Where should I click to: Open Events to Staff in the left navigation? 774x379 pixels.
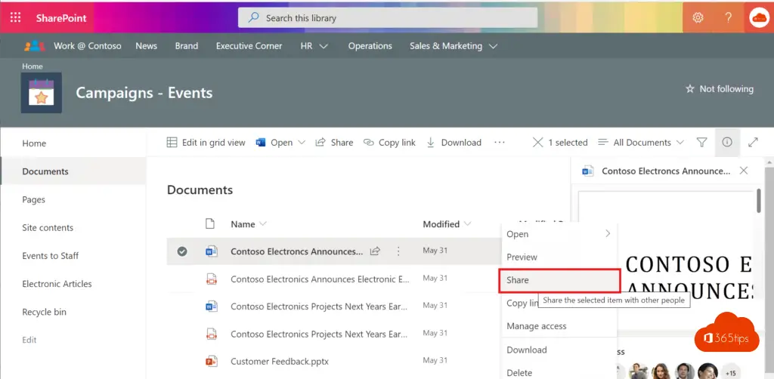(x=51, y=256)
